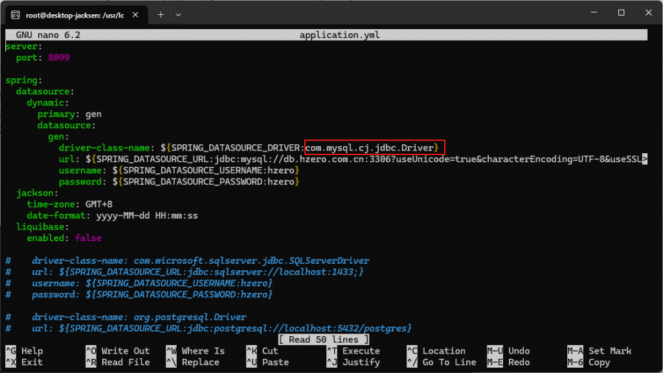This screenshot has width=663, height=373.
Task: Click the highlighted com.mysql.cj.jdbc.Driver text
Action: pyautogui.click(x=372, y=147)
